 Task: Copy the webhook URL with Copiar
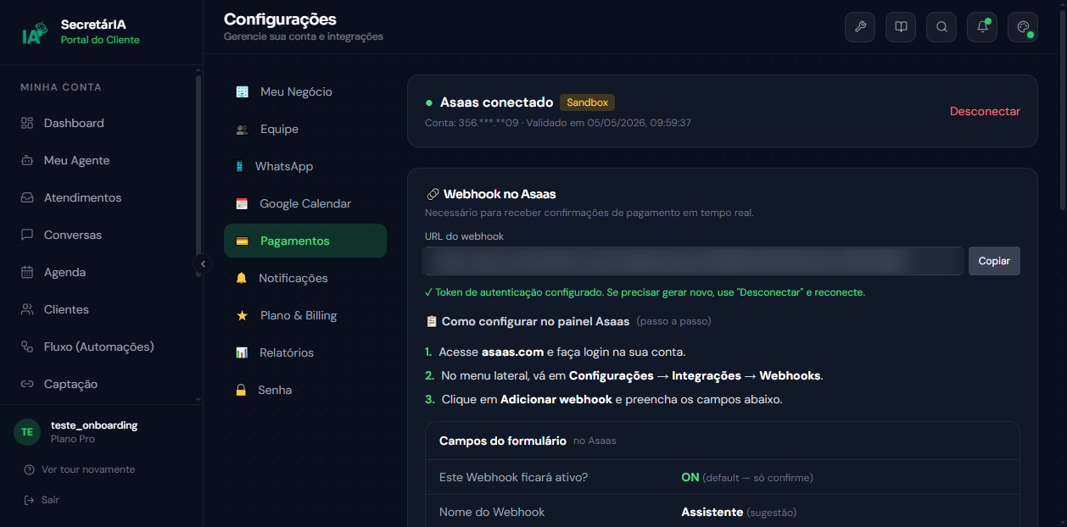click(x=994, y=261)
